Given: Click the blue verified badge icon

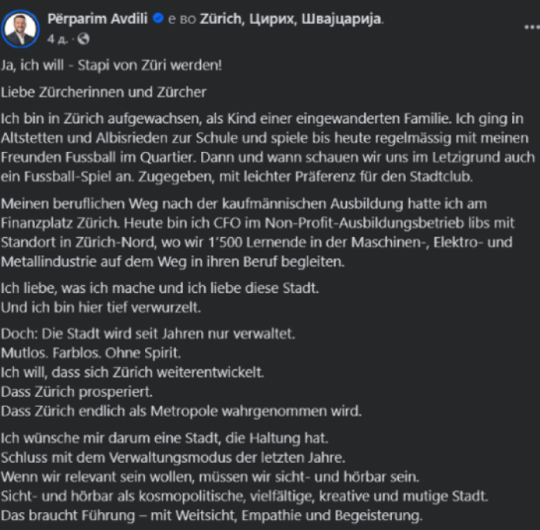Looking at the screenshot, I should coord(157,18).
